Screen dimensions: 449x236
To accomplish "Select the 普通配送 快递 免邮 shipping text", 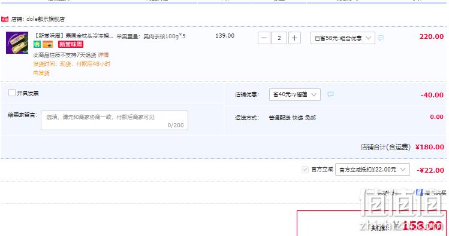I will coord(292,118).
